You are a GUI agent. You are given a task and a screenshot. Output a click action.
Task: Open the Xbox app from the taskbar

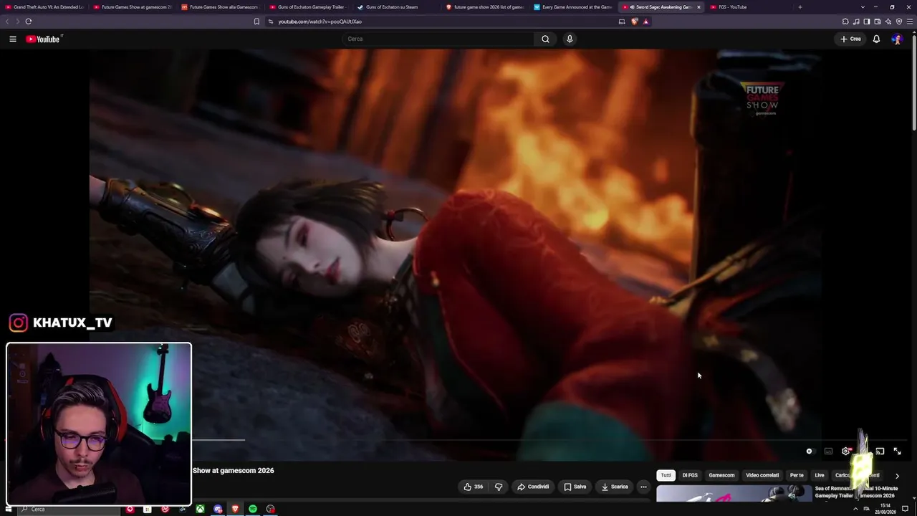coord(200,509)
